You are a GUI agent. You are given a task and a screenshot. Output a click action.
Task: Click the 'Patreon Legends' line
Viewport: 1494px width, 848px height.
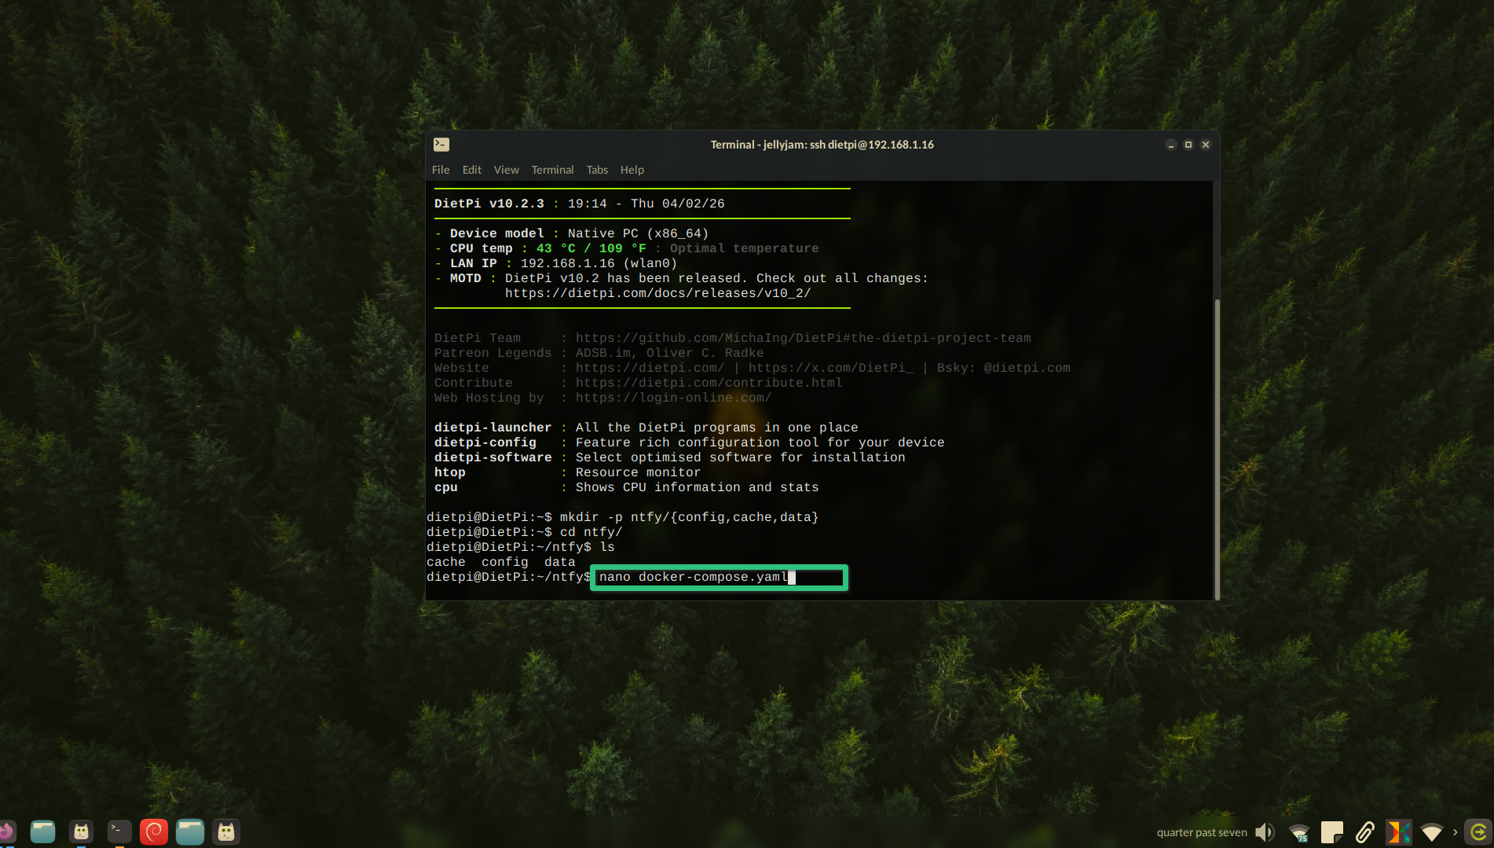tap(599, 353)
